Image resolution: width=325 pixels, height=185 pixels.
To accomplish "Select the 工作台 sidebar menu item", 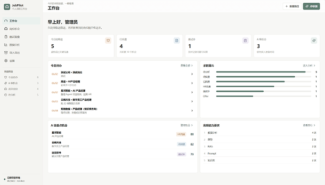I will pyautogui.click(x=21, y=21).
